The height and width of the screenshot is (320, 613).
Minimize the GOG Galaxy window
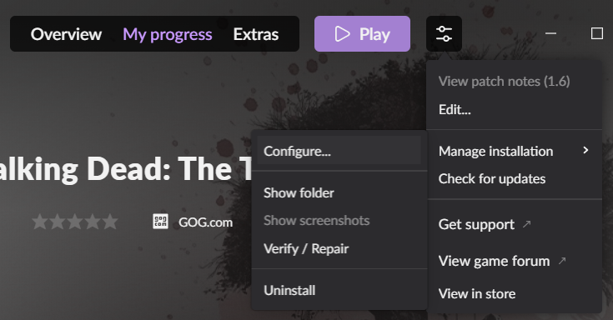coord(550,33)
